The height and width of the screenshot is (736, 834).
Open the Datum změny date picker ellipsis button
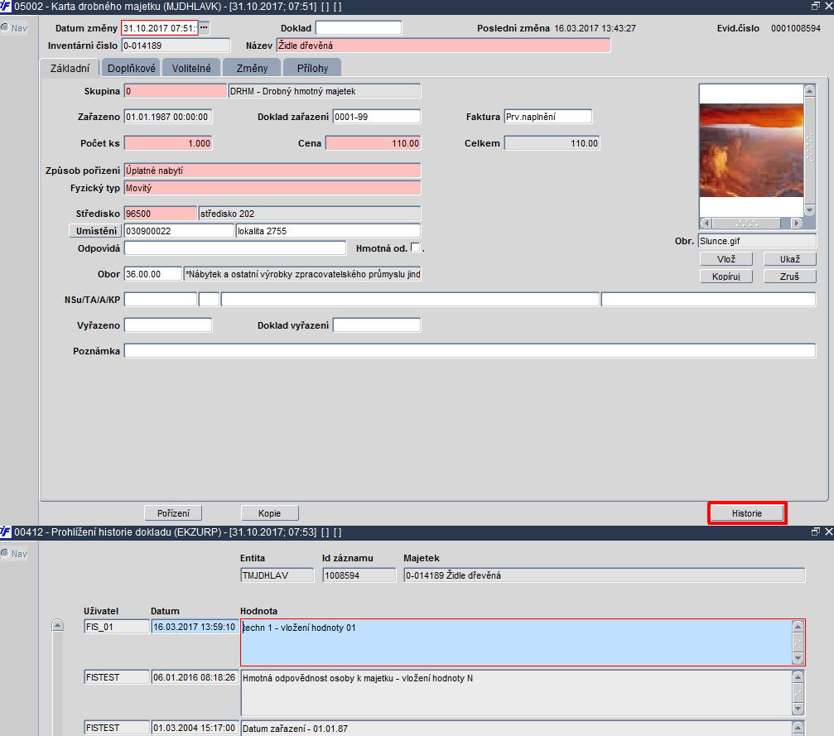tap(205, 27)
